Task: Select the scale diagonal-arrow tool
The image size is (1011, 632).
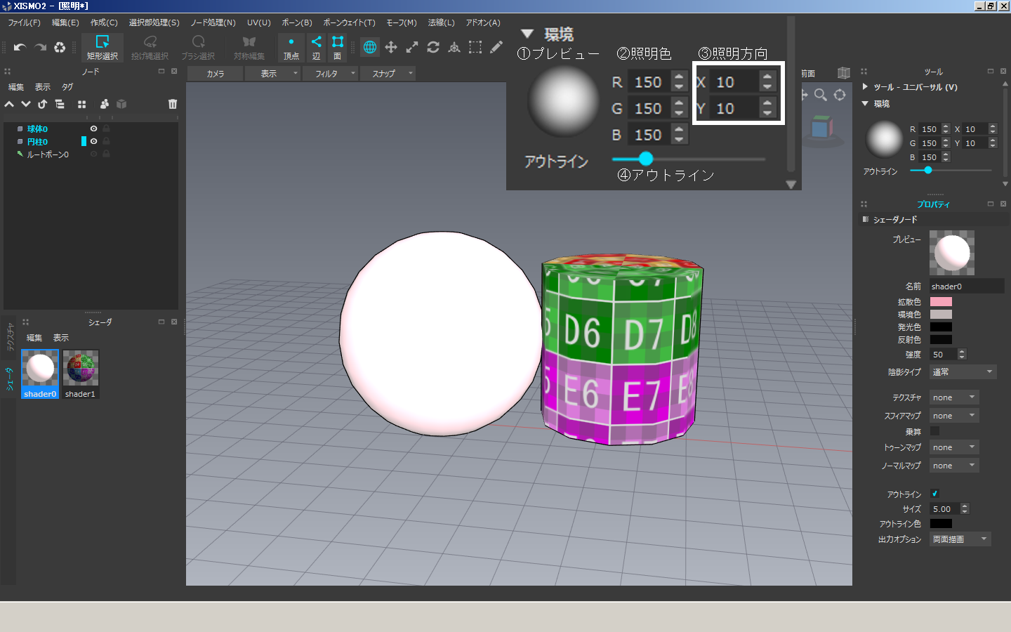Action: [x=412, y=47]
